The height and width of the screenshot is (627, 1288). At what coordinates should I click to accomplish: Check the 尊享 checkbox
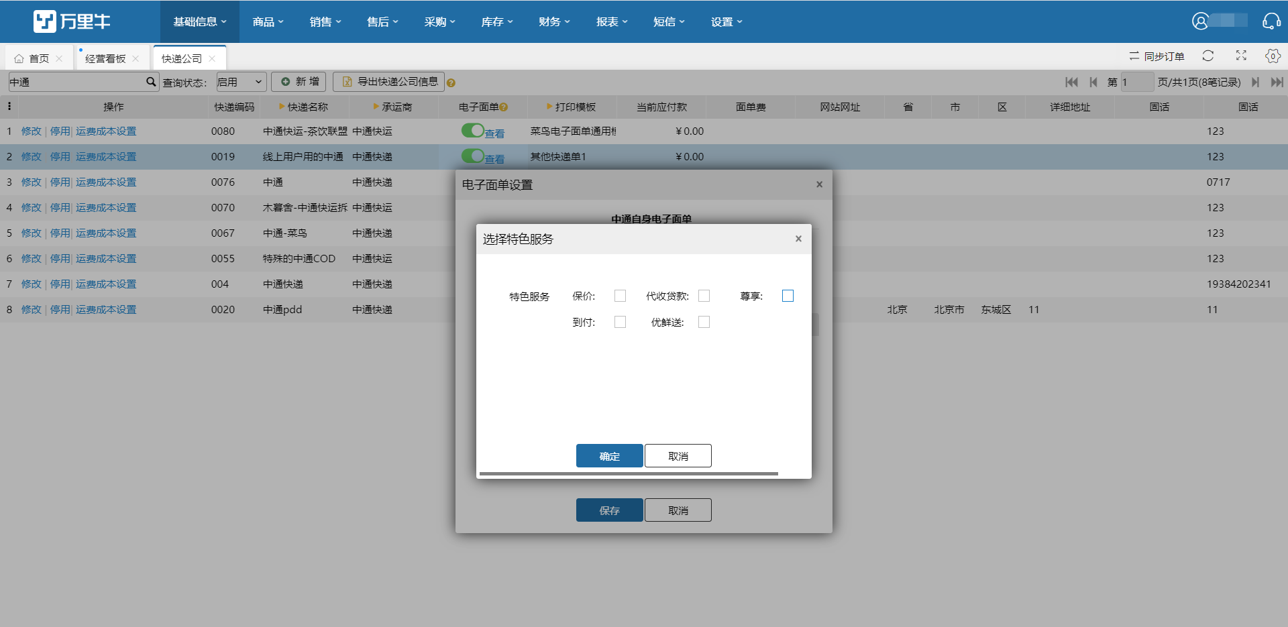coord(788,296)
